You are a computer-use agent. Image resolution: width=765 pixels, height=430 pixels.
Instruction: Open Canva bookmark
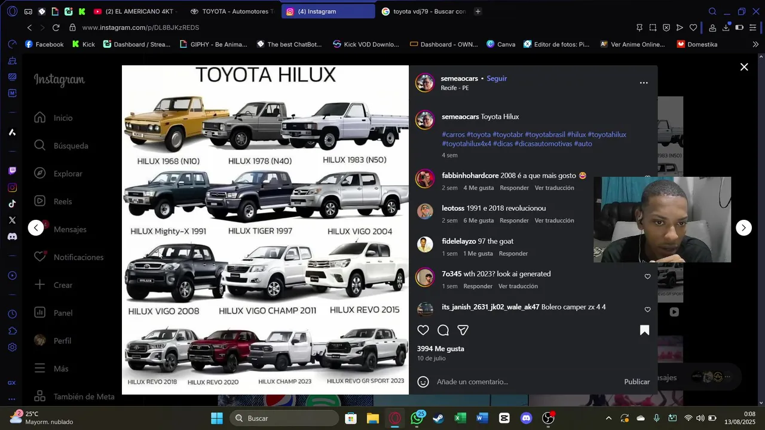coord(501,44)
